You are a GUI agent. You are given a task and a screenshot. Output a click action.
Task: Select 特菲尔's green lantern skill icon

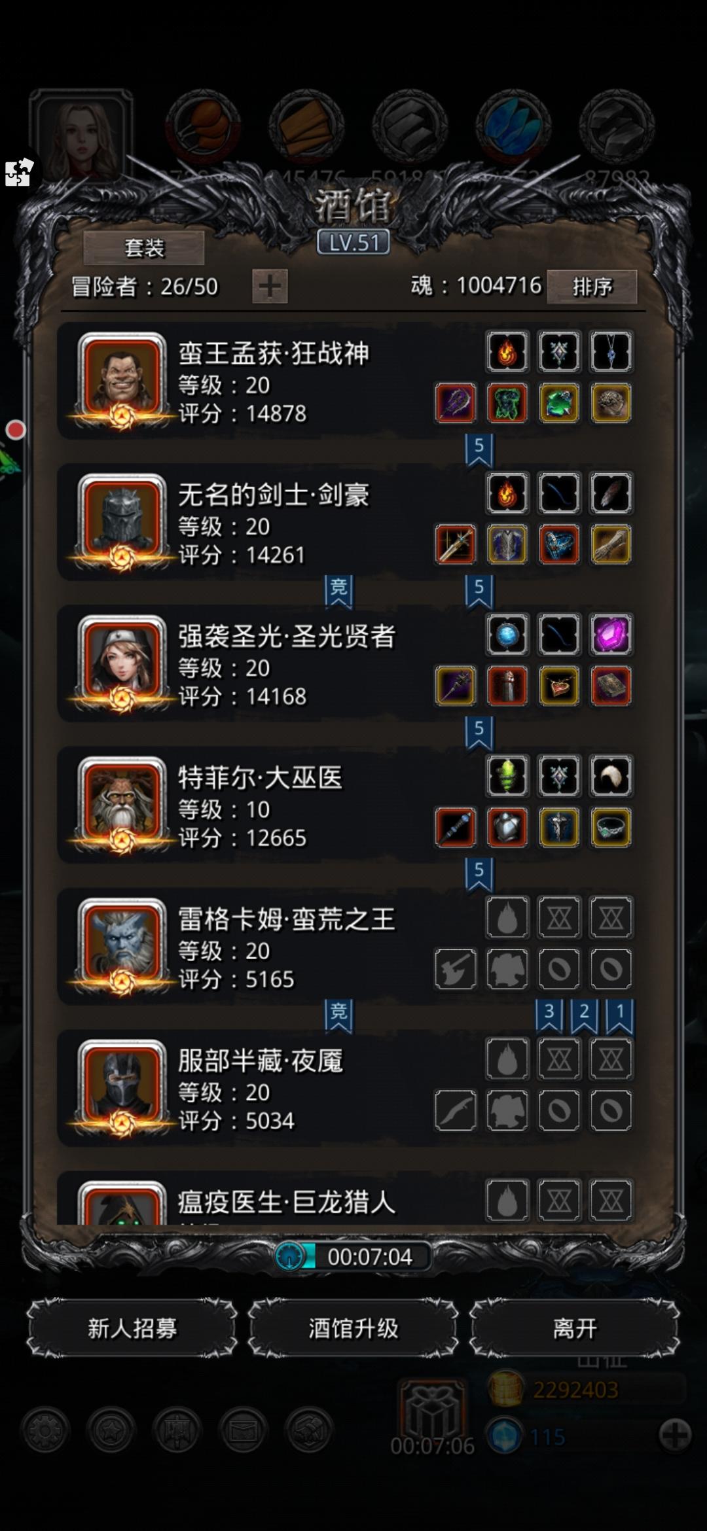507,776
